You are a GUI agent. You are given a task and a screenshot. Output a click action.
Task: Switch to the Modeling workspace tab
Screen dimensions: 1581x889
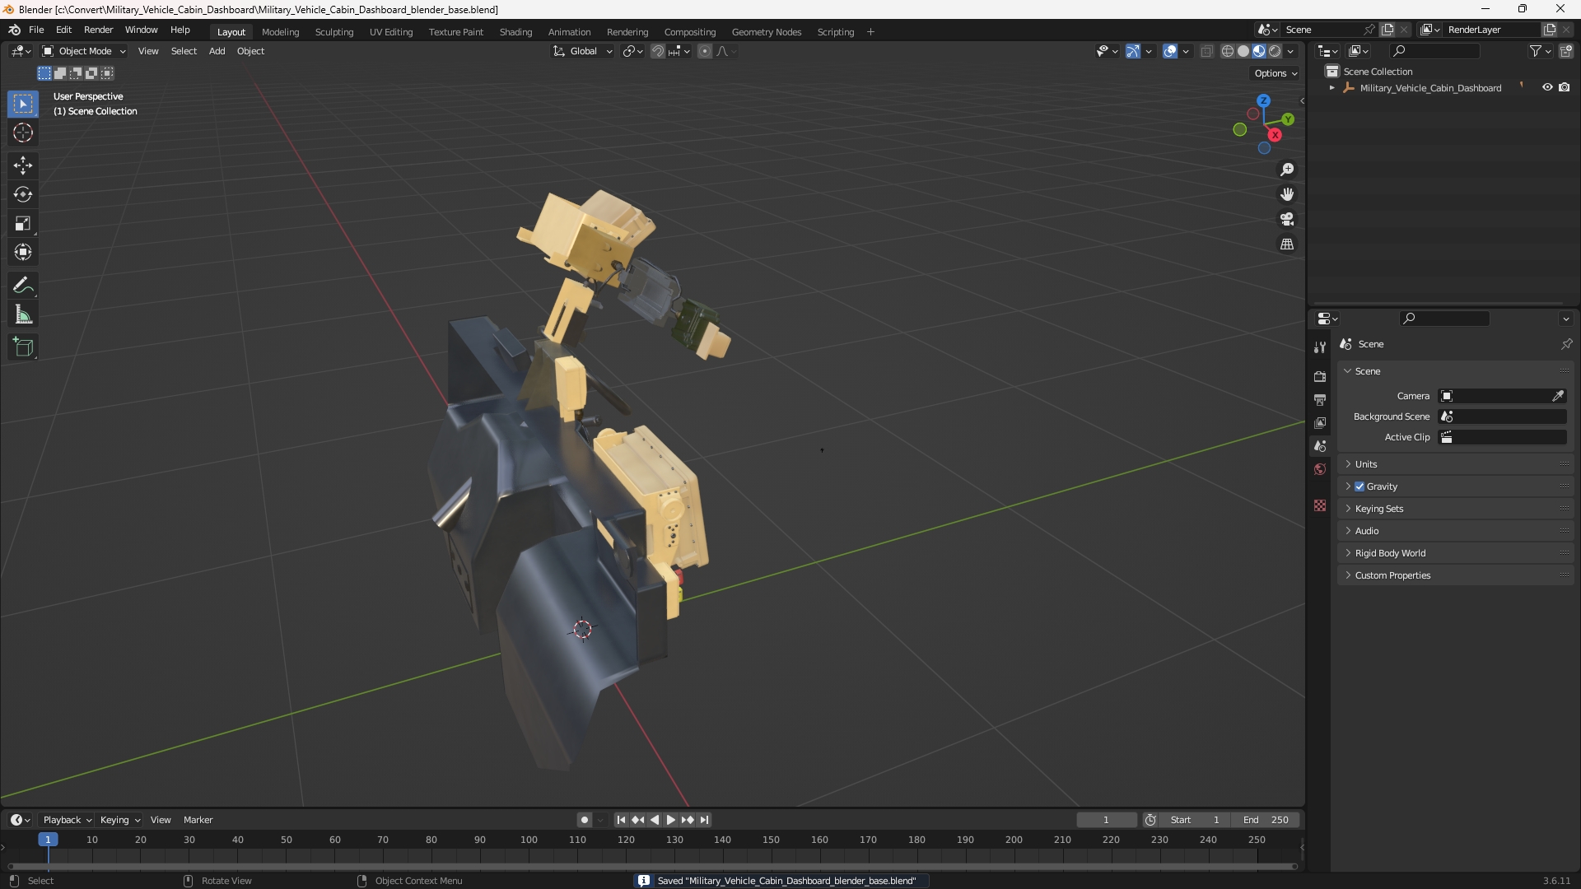(x=280, y=32)
